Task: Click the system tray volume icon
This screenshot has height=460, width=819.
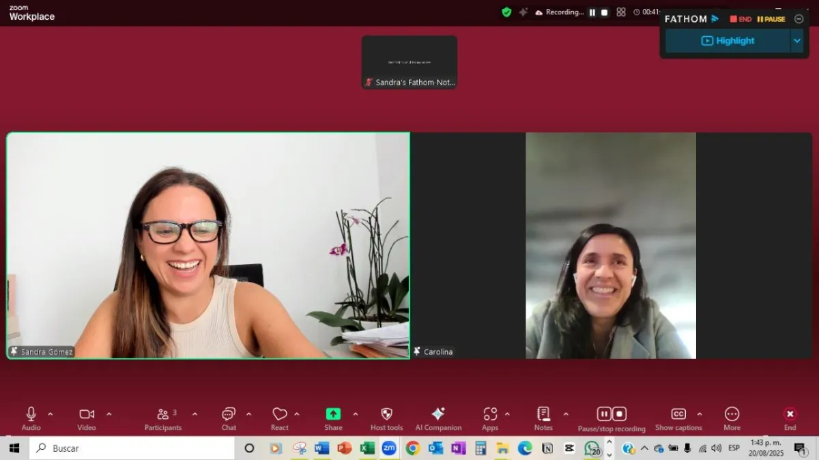Action: pyautogui.click(x=716, y=448)
